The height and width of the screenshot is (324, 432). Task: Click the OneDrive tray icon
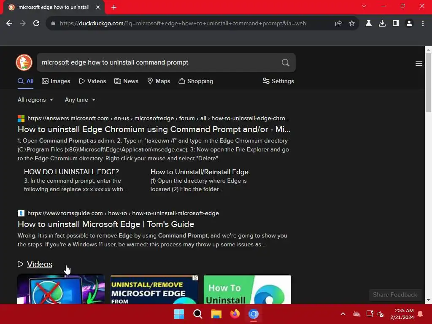[x=356, y=314]
